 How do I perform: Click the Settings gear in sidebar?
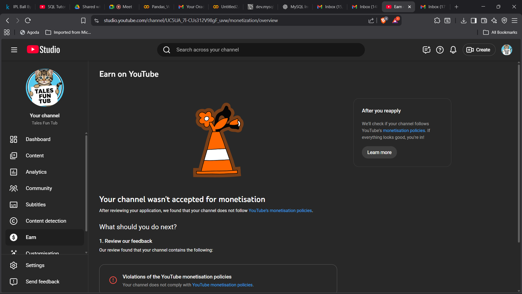coord(14,265)
